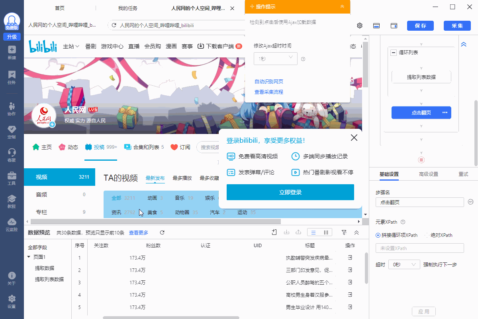Switch data preview to column view

click(x=325, y=232)
